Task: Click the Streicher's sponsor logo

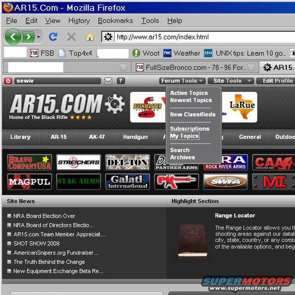Action: tap(78, 162)
